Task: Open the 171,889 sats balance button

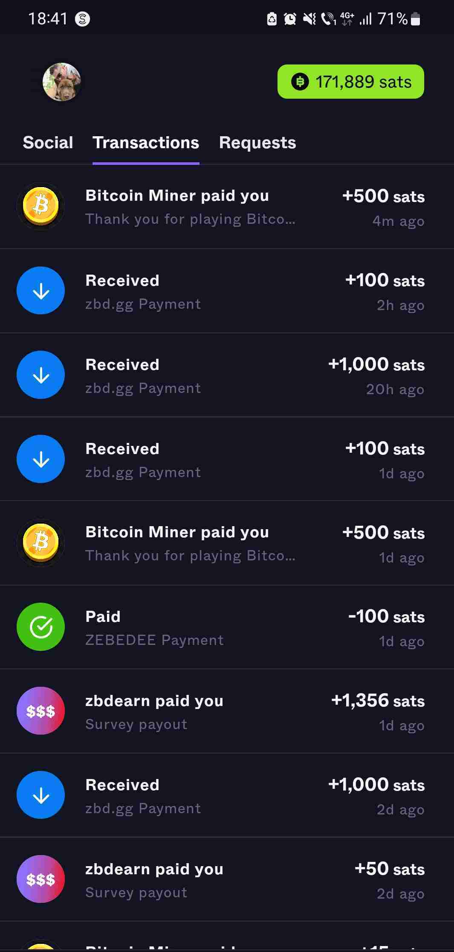Action: click(350, 82)
